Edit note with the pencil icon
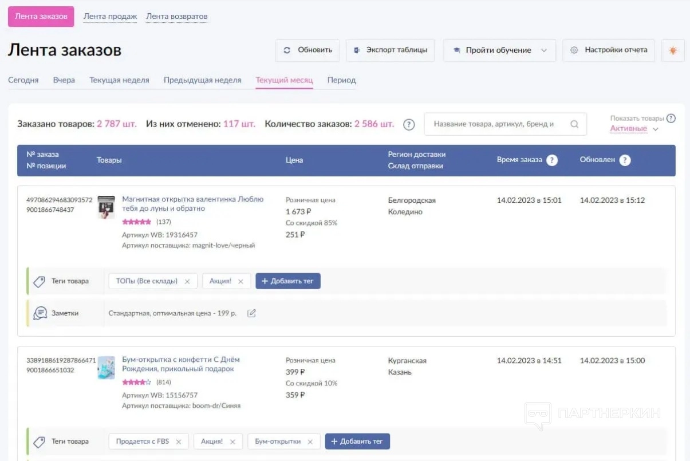This screenshot has height=461, width=690. click(251, 313)
